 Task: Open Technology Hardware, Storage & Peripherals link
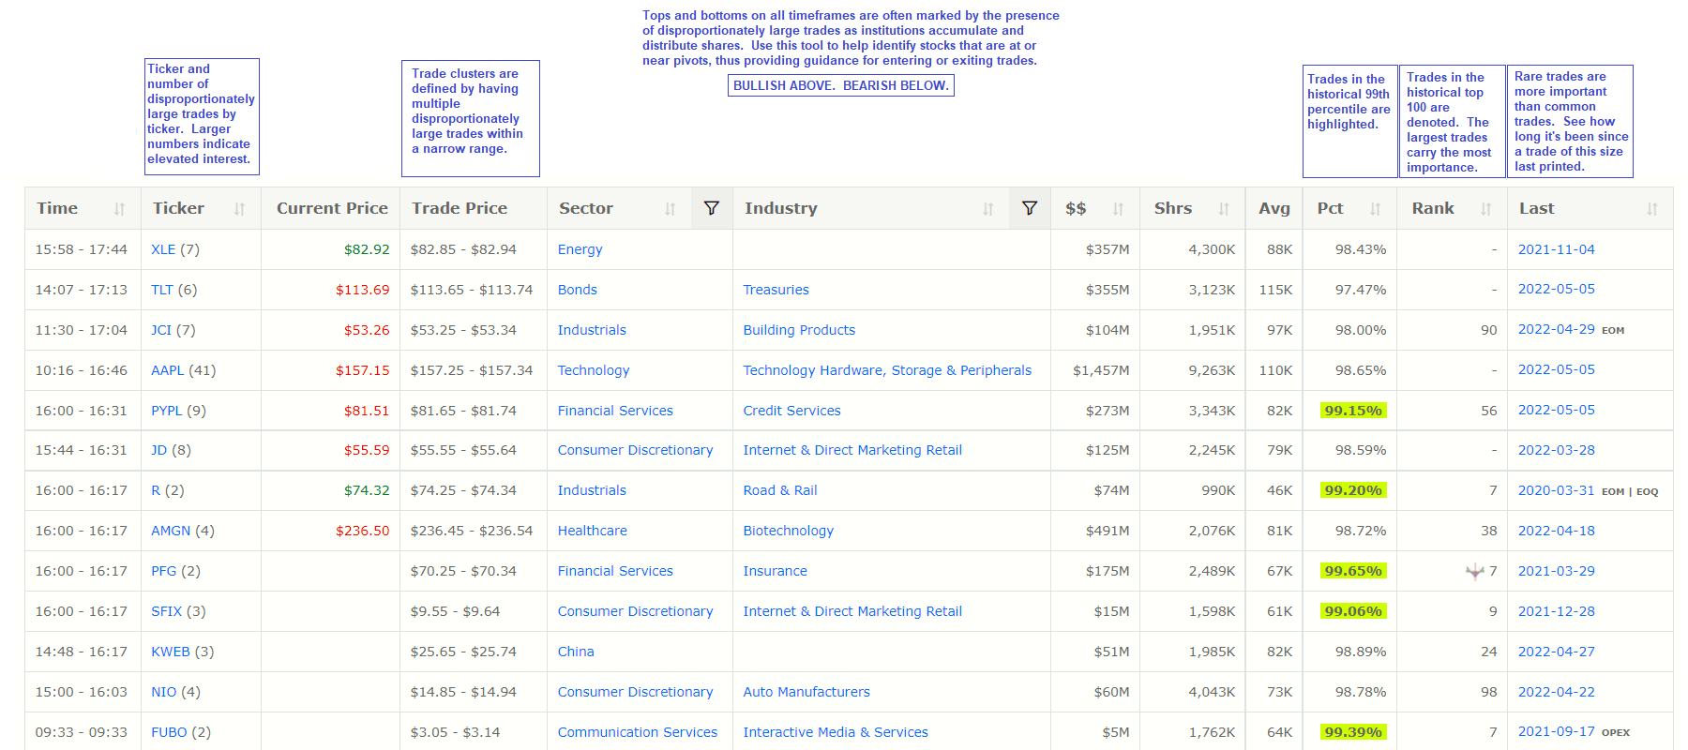[887, 370]
